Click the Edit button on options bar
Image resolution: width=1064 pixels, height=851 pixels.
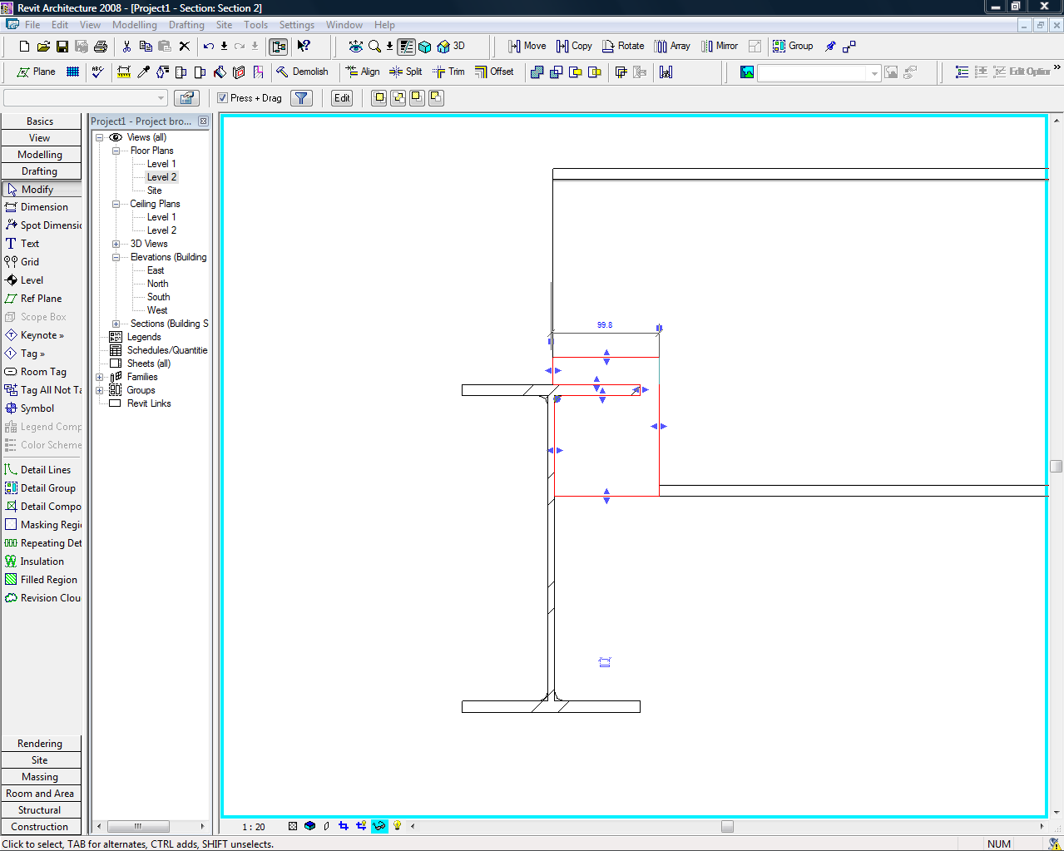(342, 98)
